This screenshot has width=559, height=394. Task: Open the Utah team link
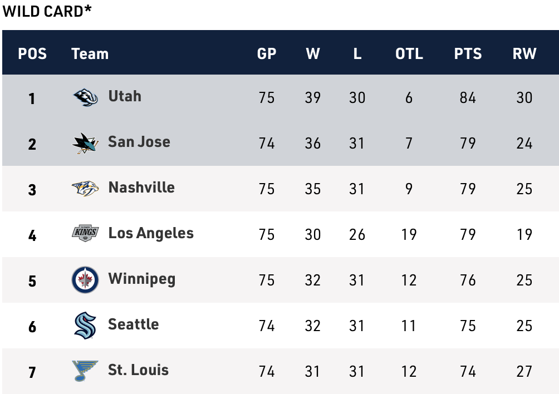tap(125, 96)
